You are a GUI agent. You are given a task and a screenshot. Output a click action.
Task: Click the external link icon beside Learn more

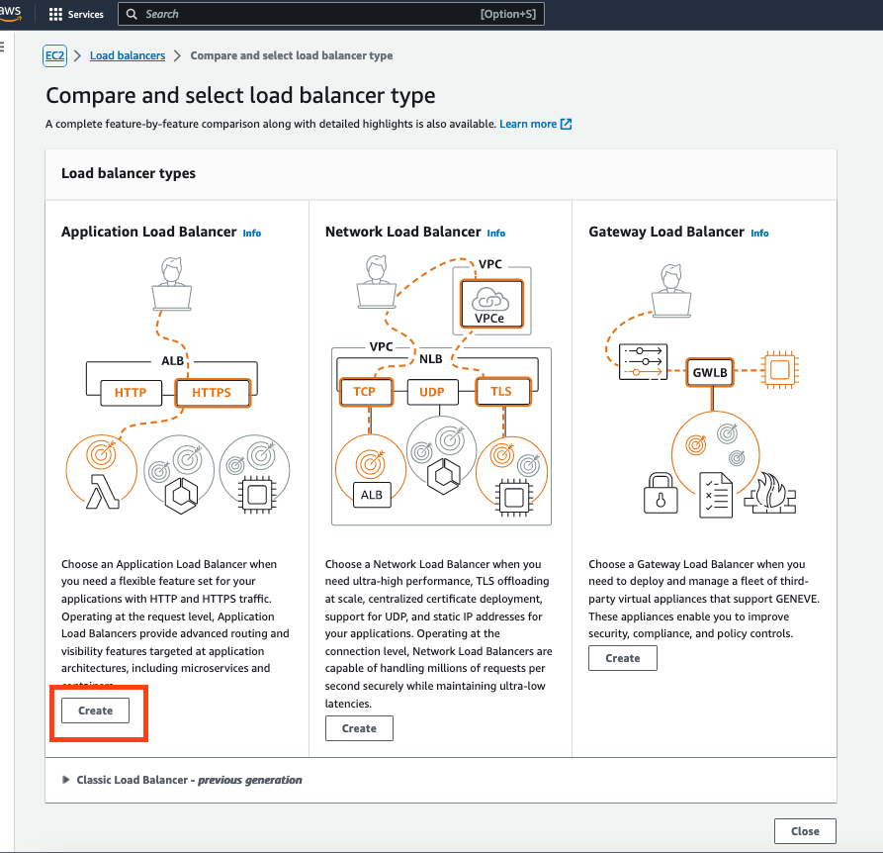point(565,124)
